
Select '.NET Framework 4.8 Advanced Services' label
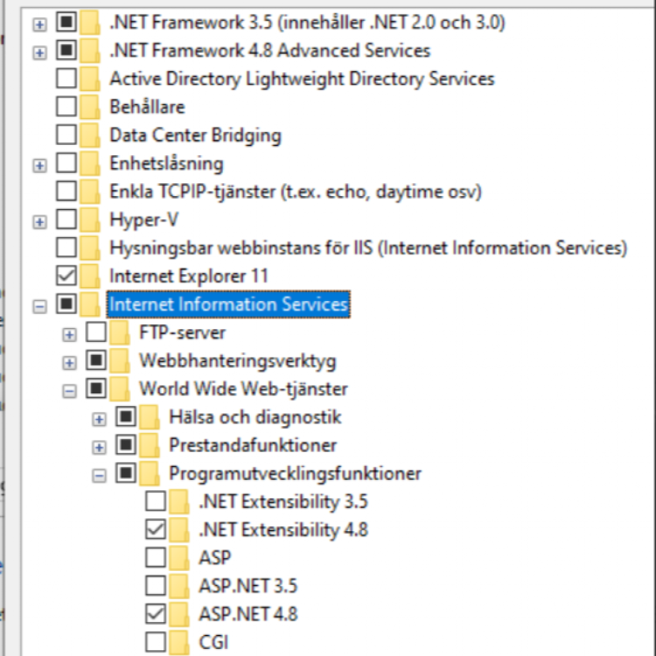coord(270,50)
